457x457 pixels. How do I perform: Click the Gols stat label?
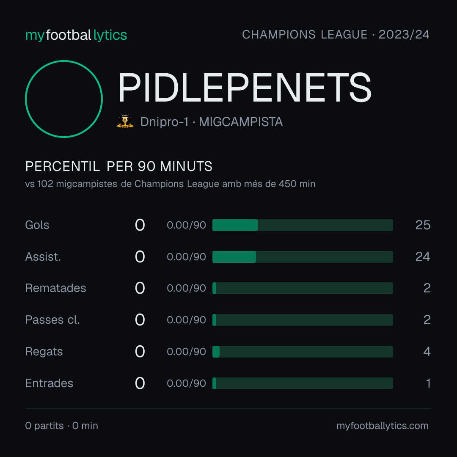click(37, 225)
